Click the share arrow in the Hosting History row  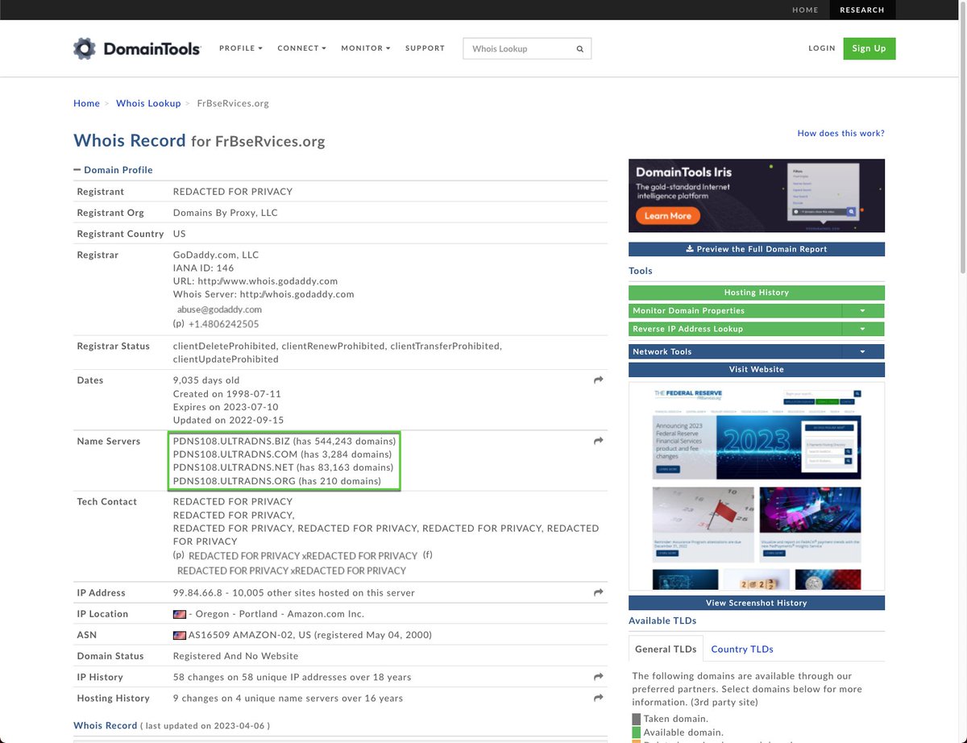[x=599, y=698]
